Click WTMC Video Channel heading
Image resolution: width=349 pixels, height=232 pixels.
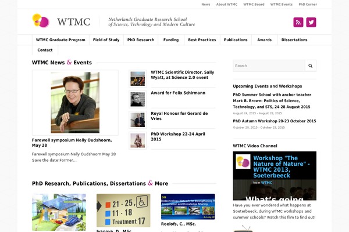[255, 146]
